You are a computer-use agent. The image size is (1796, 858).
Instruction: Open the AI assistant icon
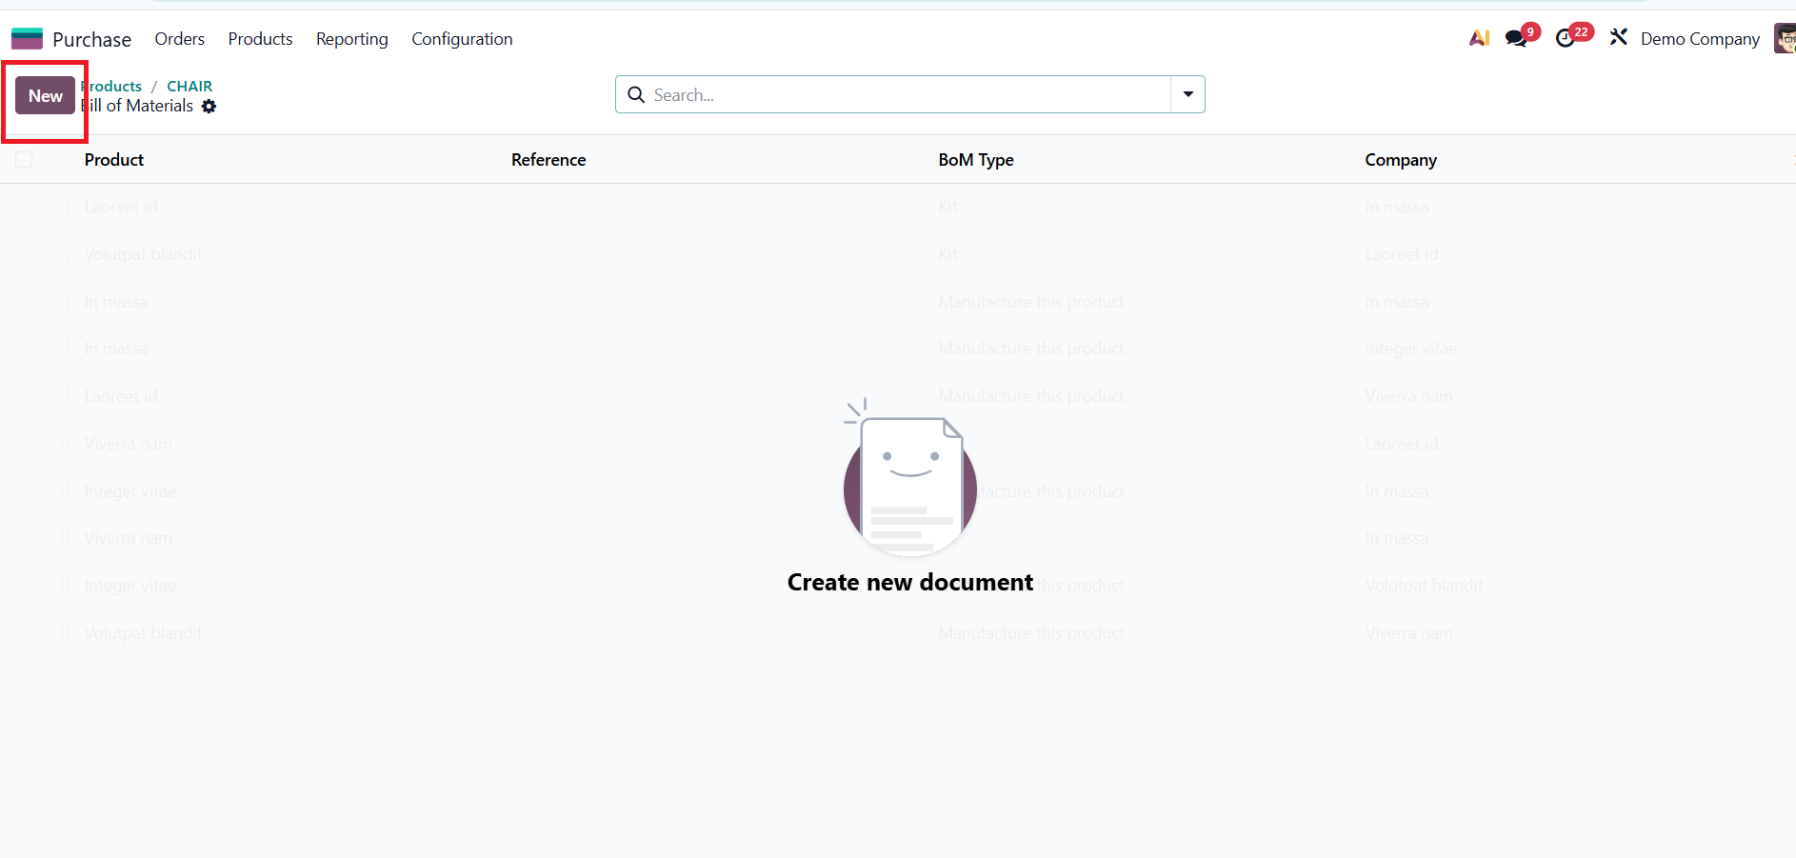[1479, 38]
